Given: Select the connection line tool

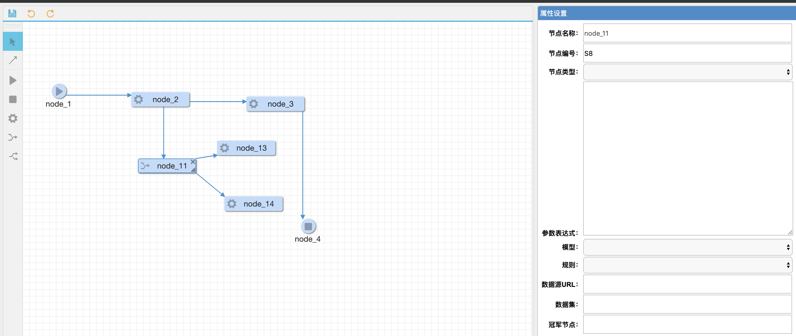Looking at the screenshot, I should [x=13, y=60].
